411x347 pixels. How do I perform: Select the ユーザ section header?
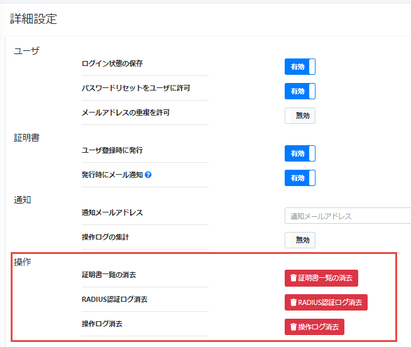coord(26,51)
